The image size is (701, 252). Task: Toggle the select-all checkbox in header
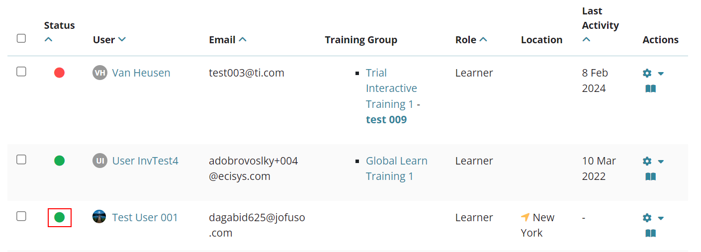point(21,38)
